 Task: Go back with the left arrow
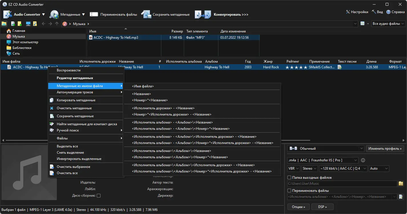click(x=44, y=24)
